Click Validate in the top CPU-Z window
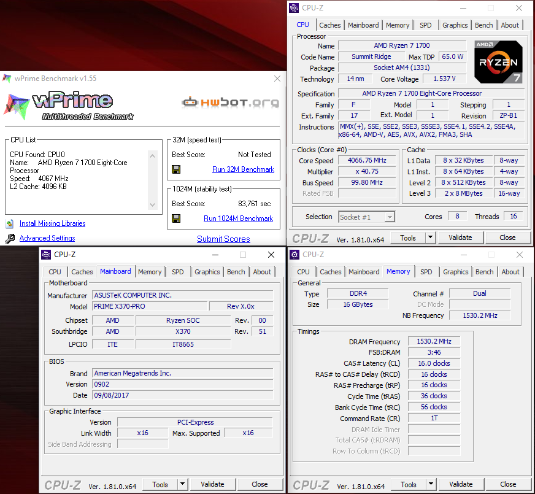535x494 pixels. tap(460, 237)
